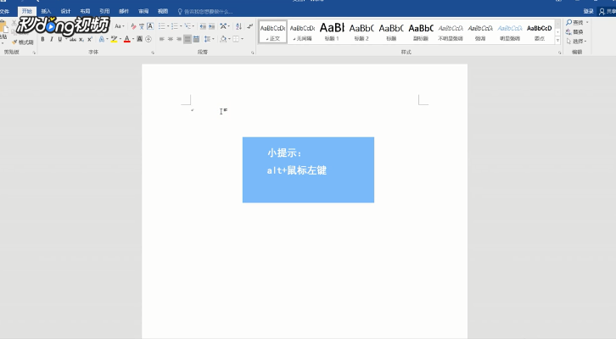Click the Borders icon

coord(236,39)
